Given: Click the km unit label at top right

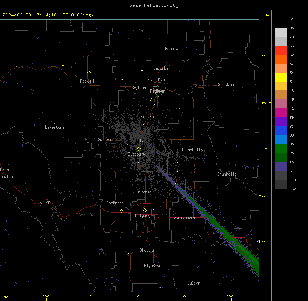Looking at the screenshot, I should 266,15.
